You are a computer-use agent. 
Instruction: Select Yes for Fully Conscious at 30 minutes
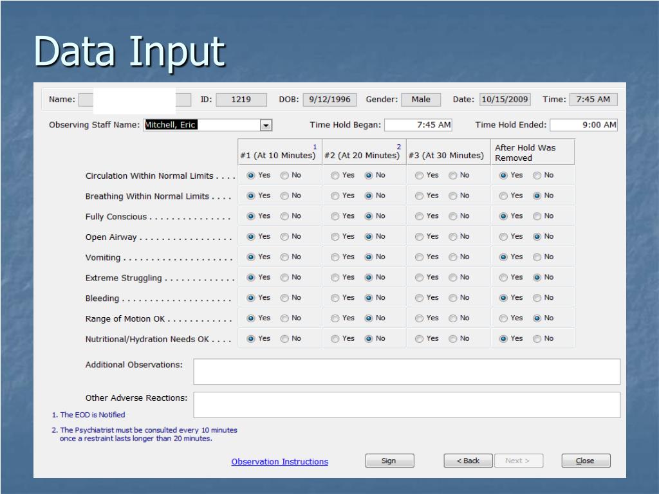coord(419,216)
